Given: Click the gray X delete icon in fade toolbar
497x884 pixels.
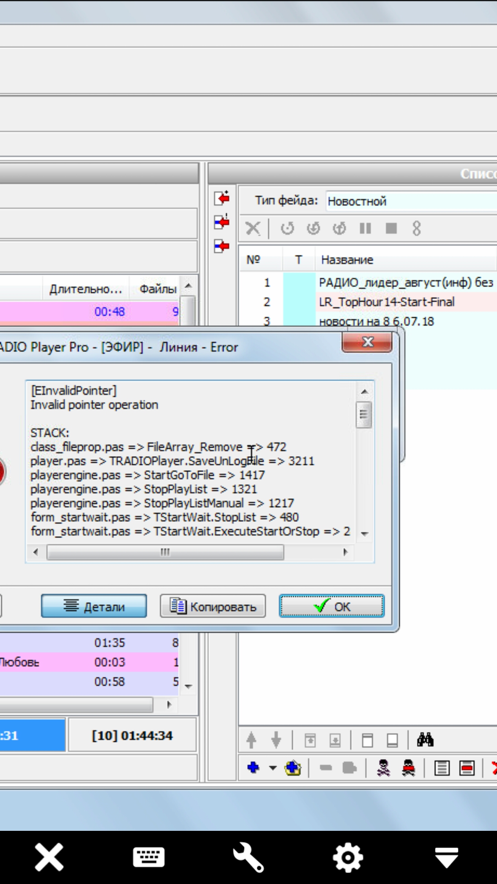Looking at the screenshot, I should (x=253, y=228).
